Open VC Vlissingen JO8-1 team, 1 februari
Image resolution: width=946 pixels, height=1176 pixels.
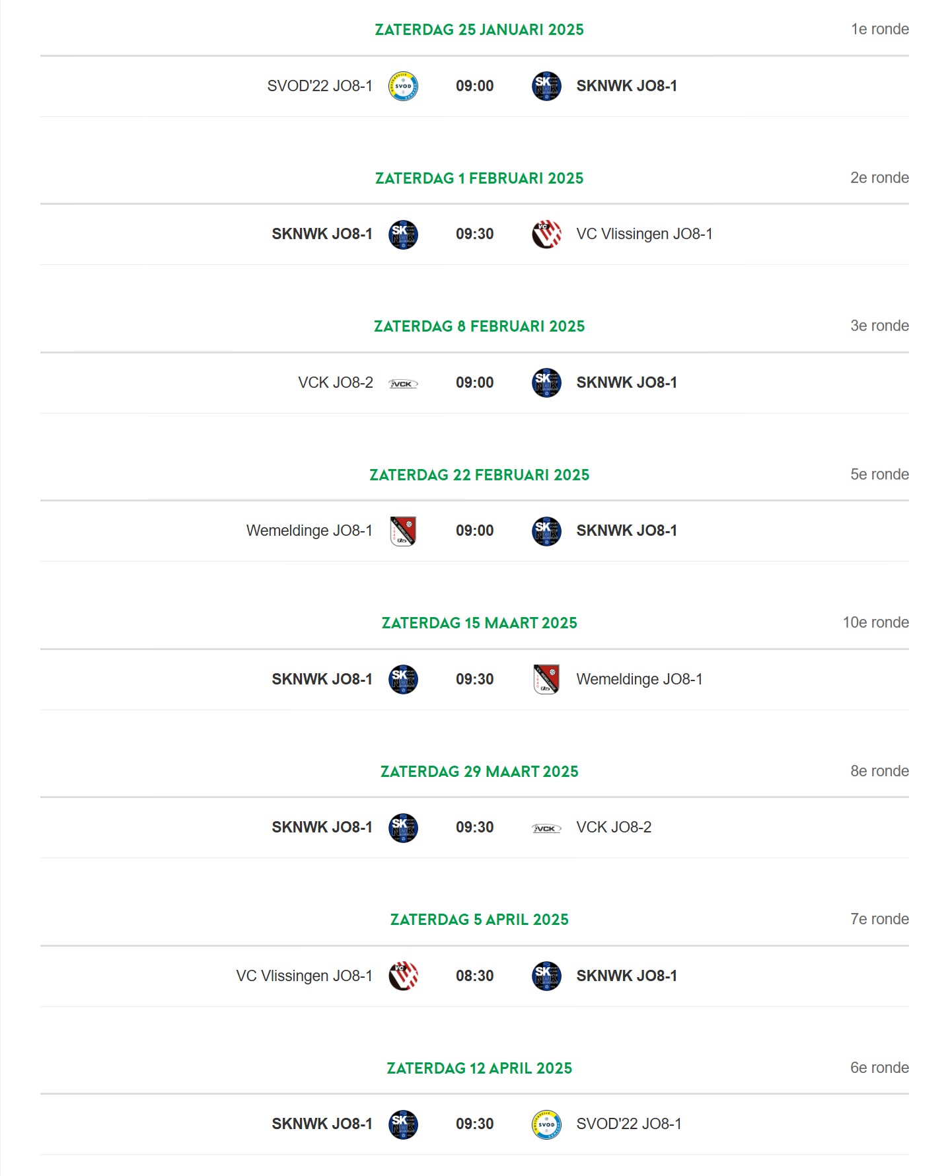644,234
